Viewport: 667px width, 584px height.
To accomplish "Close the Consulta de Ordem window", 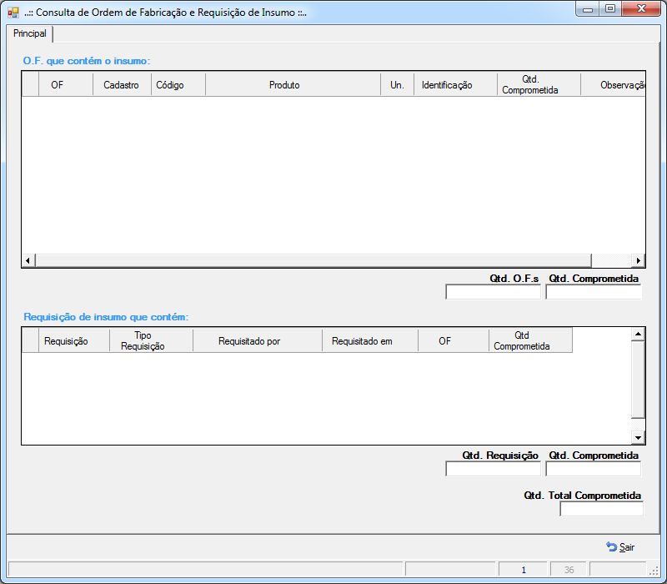I will (x=641, y=9).
